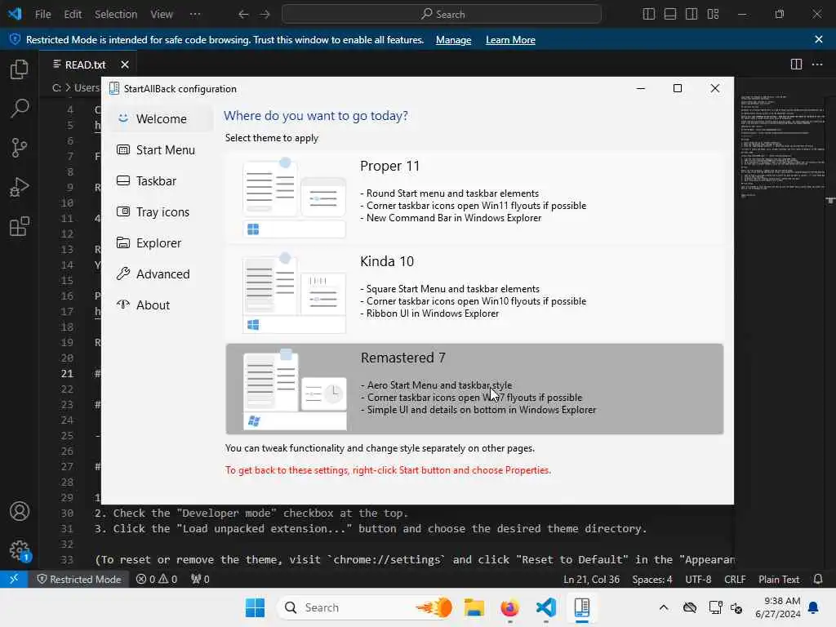Apply the Proper 11 theme
This screenshot has height=627, width=836.
pyautogui.click(x=474, y=197)
